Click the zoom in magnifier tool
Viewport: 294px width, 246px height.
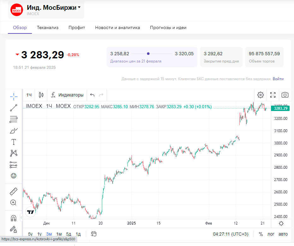click(x=14, y=202)
